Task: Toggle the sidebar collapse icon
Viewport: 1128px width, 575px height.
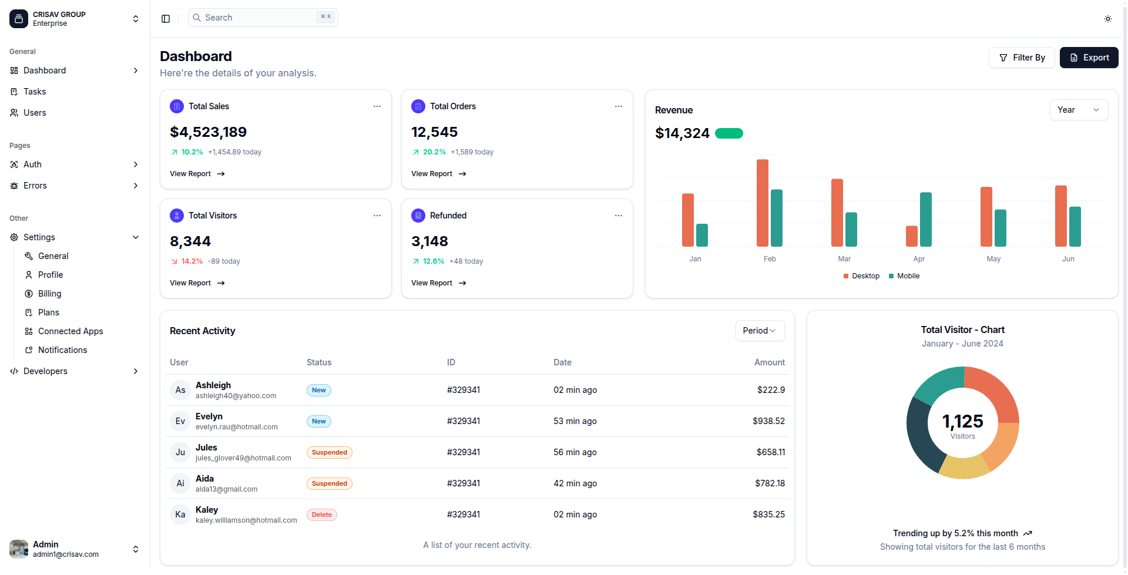Action: point(166,18)
